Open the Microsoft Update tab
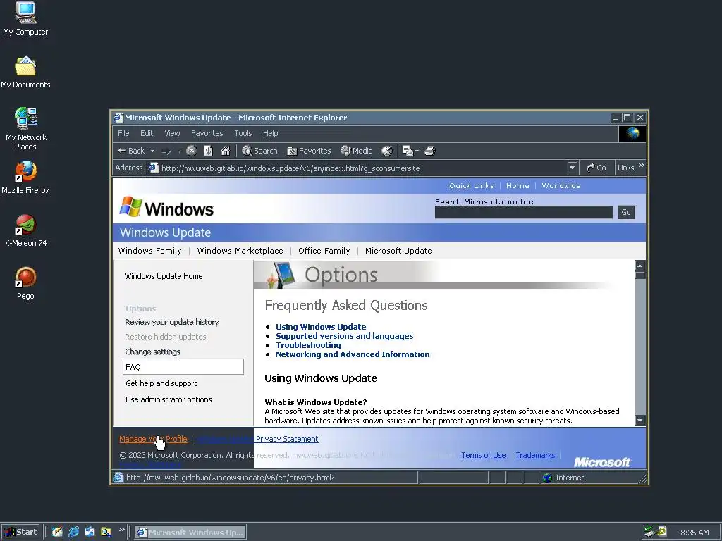 398,251
